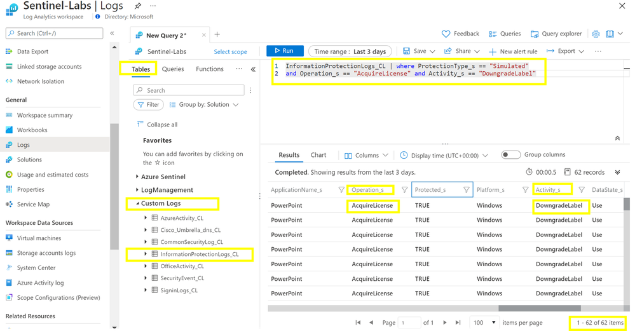Select the SecurityEvent_CL table
This screenshot has width=635, height=331.
pos(182,278)
